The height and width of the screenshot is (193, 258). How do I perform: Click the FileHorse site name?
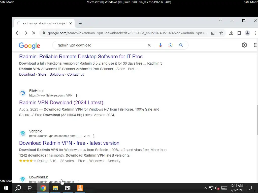[x=37, y=91]
